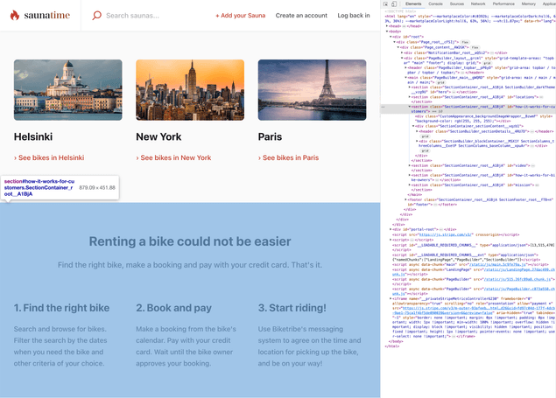Click 'See bikes in Paris' link

(288, 157)
